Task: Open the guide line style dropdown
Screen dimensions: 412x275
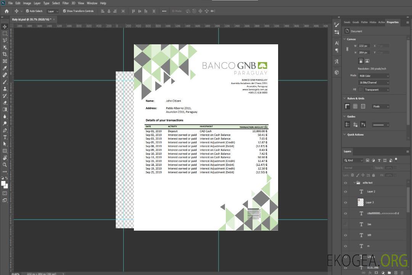Action: pyautogui.click(x=381, y=125)
